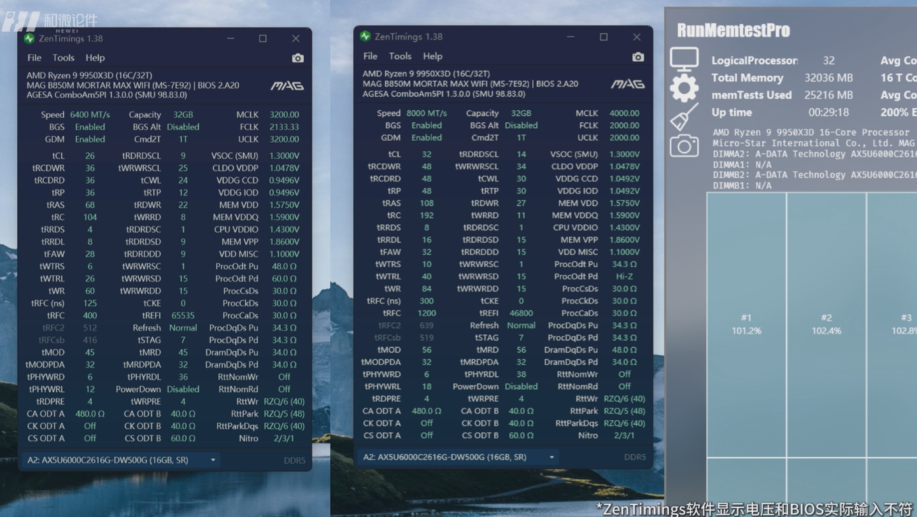Select test block #2 showing 102.4% in RunMemtestPro
The image size is (917, 517).
click(827, 325)
